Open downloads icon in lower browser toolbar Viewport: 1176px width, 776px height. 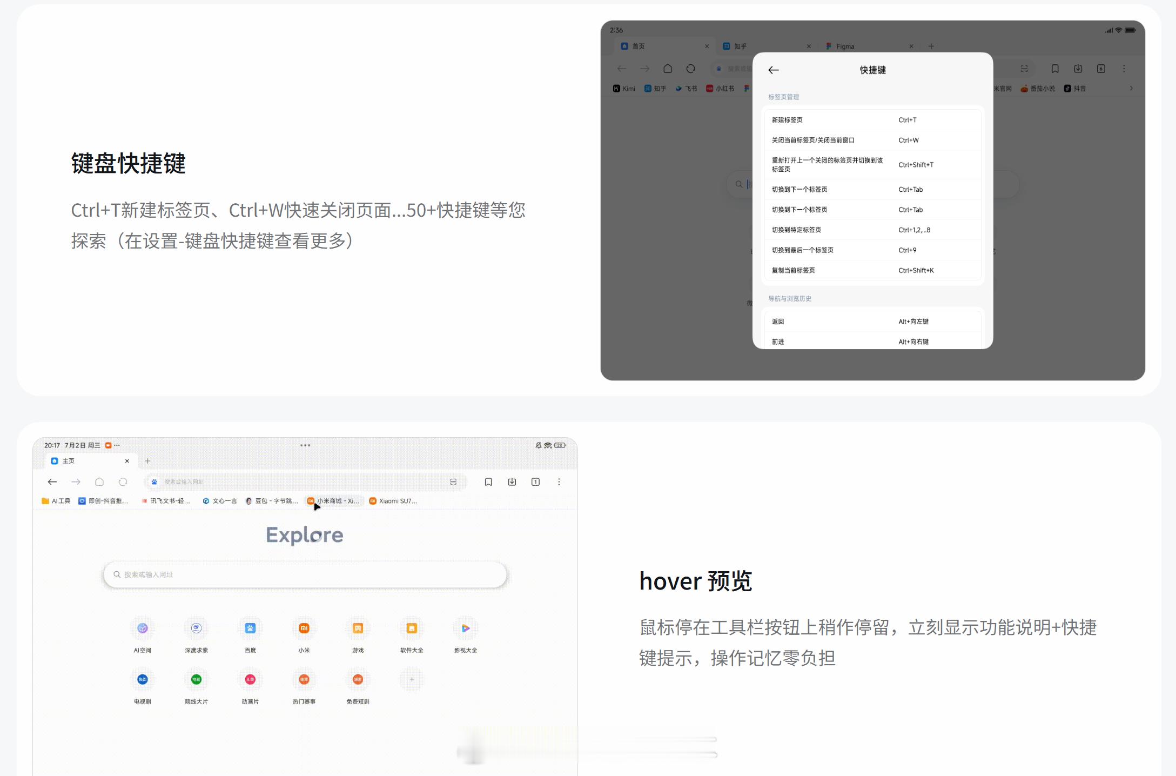(x=512, y=482)
